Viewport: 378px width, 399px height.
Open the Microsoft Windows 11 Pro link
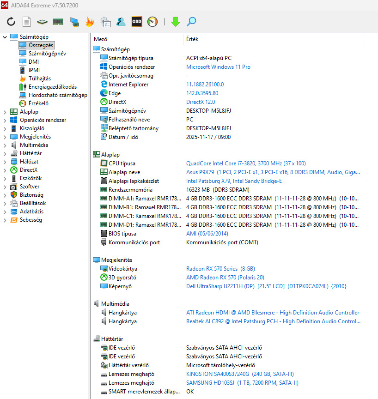click(x=218, y=67)
